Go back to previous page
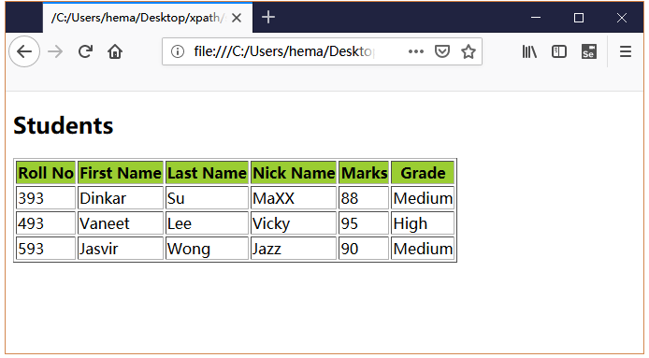This screenshot has width=649, height=358. pos(24,51)
